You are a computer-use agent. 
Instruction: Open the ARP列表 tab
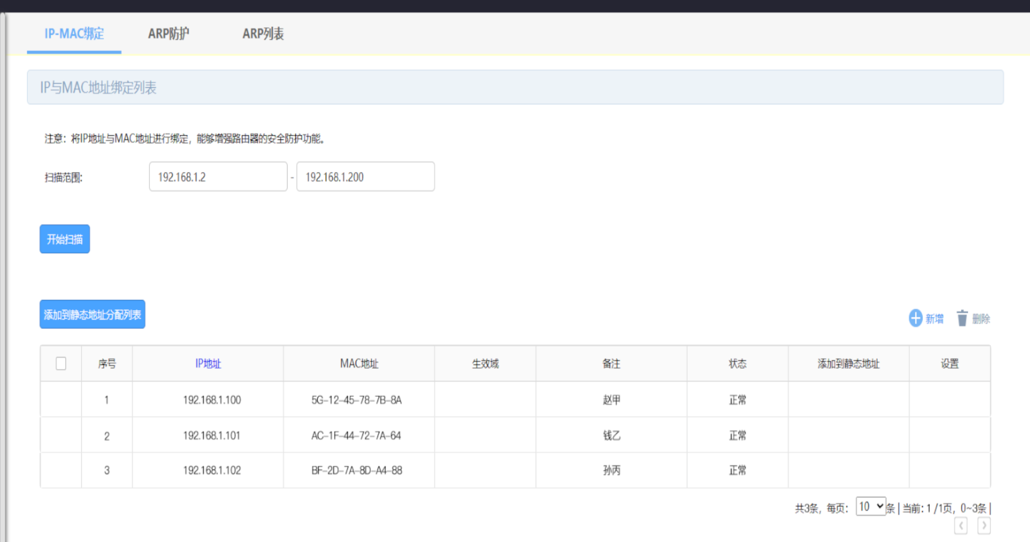click(263, 33)
